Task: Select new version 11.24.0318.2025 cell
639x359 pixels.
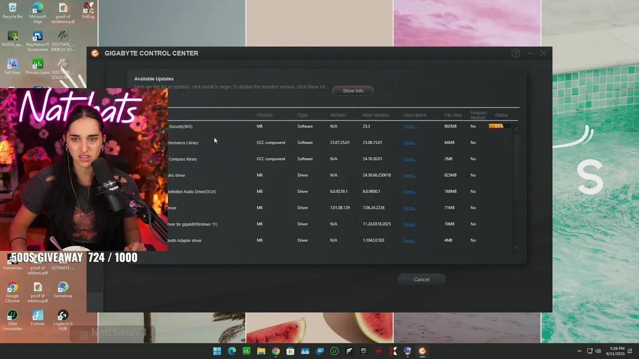Action: [377, 224]
